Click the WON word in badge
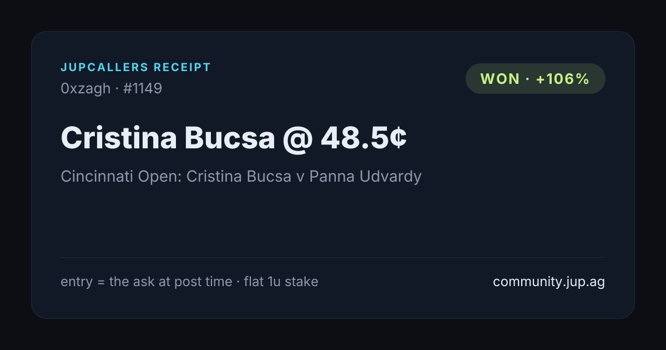 coord(500,79)
